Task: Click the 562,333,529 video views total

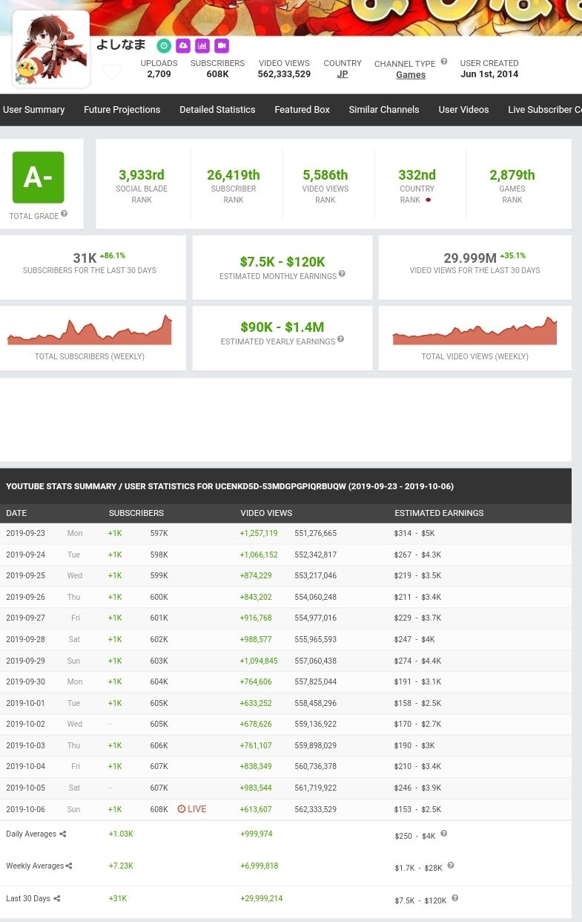Action: click(284, 74)
